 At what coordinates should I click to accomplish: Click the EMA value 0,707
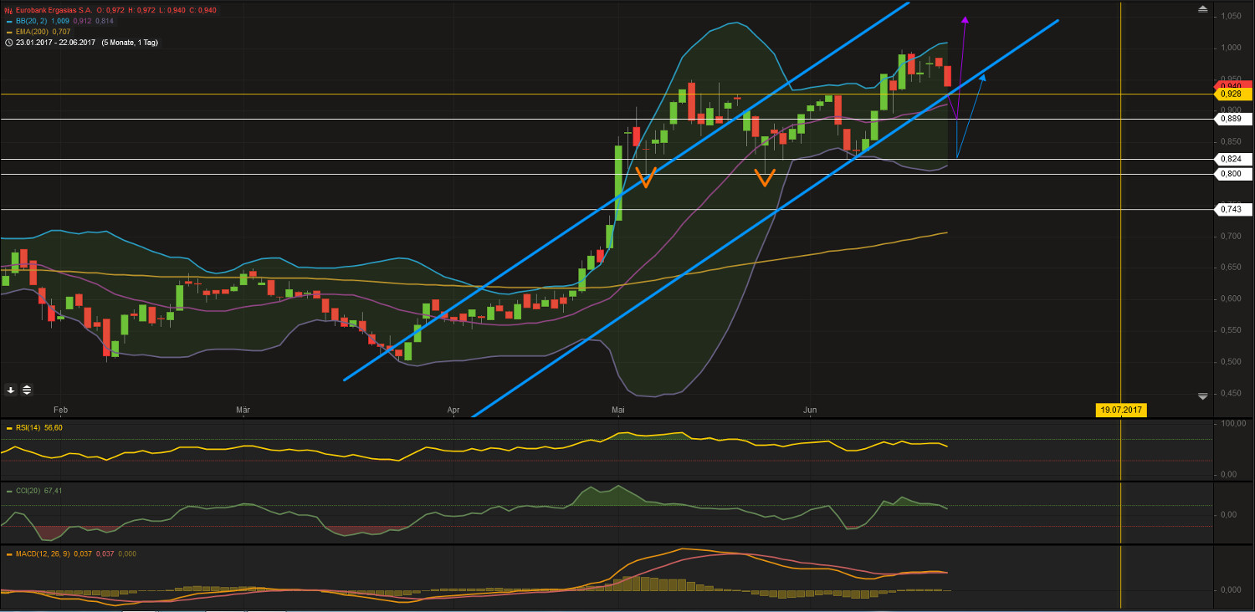(x=62, y=32)
